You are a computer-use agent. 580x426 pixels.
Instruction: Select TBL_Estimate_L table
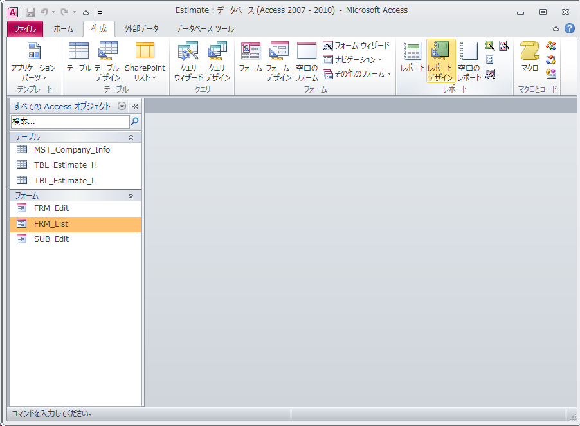[75, 181]
